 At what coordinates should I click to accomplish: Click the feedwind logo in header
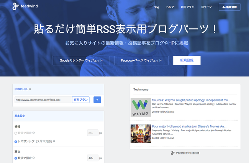[25, 6]
